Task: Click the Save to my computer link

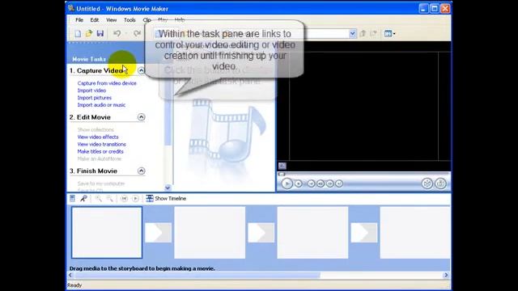Action: pyautogui.click(x=100, y=183)
